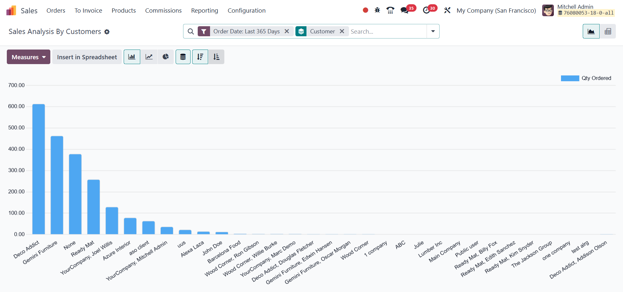Click Mitchell Admin avatar picture
This screenshot has width=623, height=292.
(548, 10)
